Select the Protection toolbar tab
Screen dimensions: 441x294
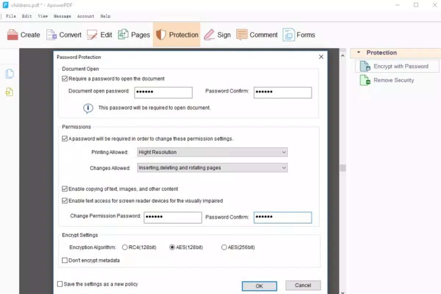177,35
